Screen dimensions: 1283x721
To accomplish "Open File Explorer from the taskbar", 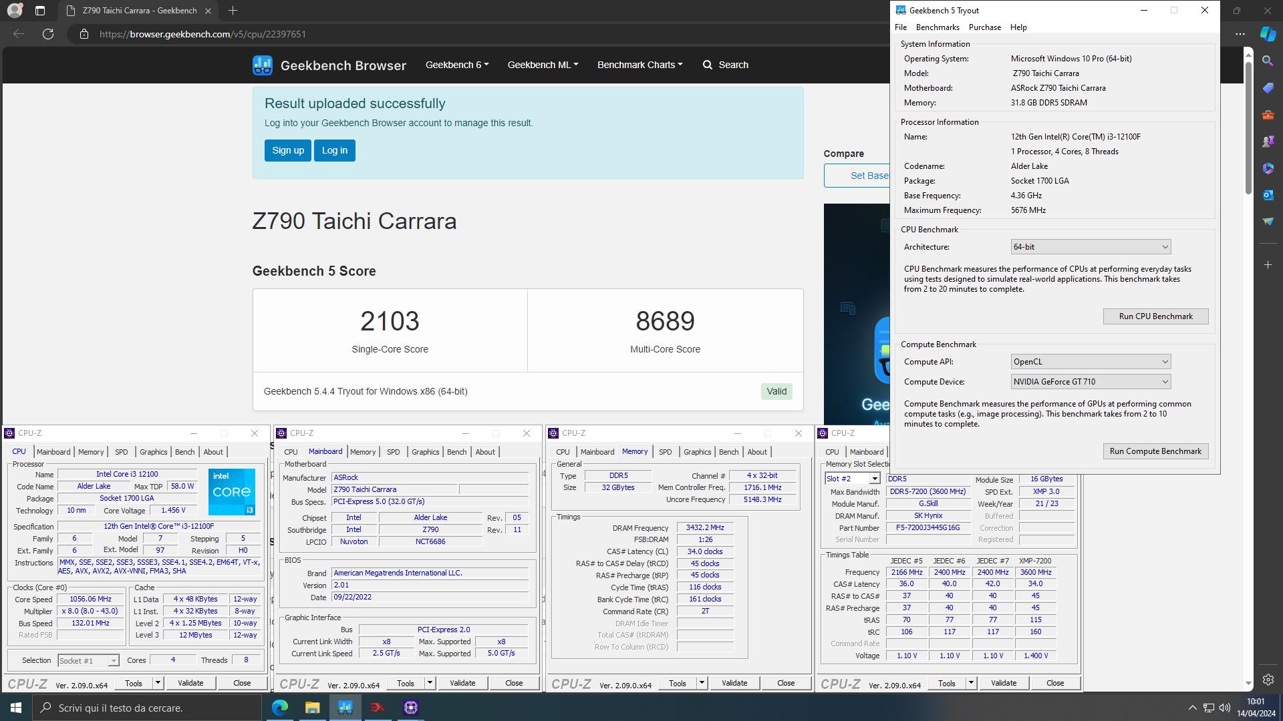I will [312, 708].
